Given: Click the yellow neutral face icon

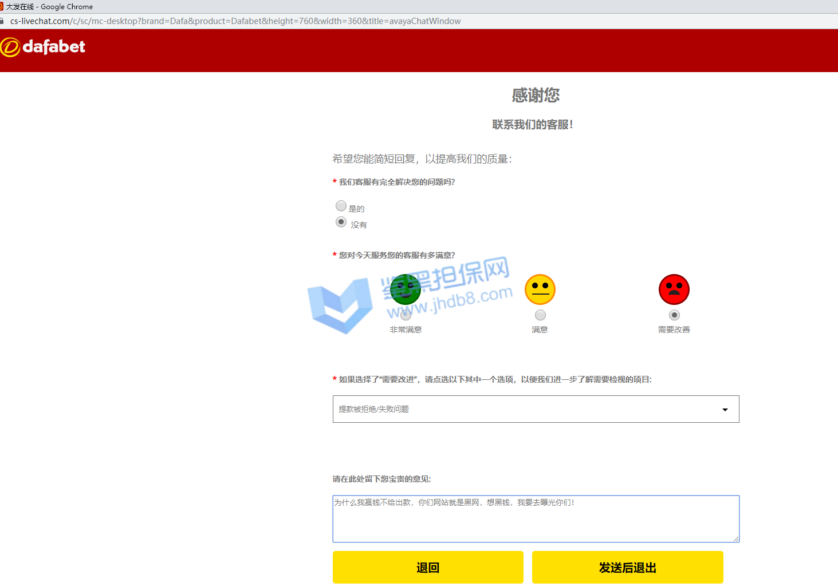Looking at the screenshot, I should click(540, 289).
